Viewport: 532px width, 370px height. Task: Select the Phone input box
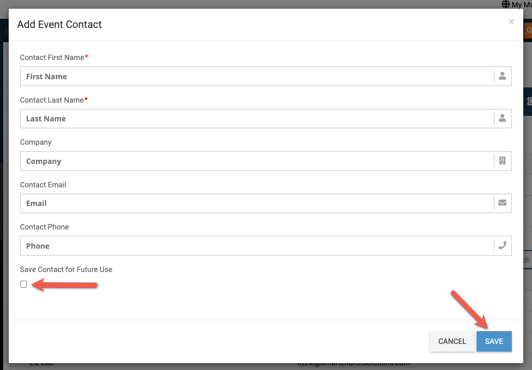[x=257, y=246]
